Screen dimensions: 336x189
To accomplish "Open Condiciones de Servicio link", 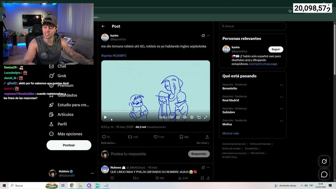I will click(x=234, y=144).
